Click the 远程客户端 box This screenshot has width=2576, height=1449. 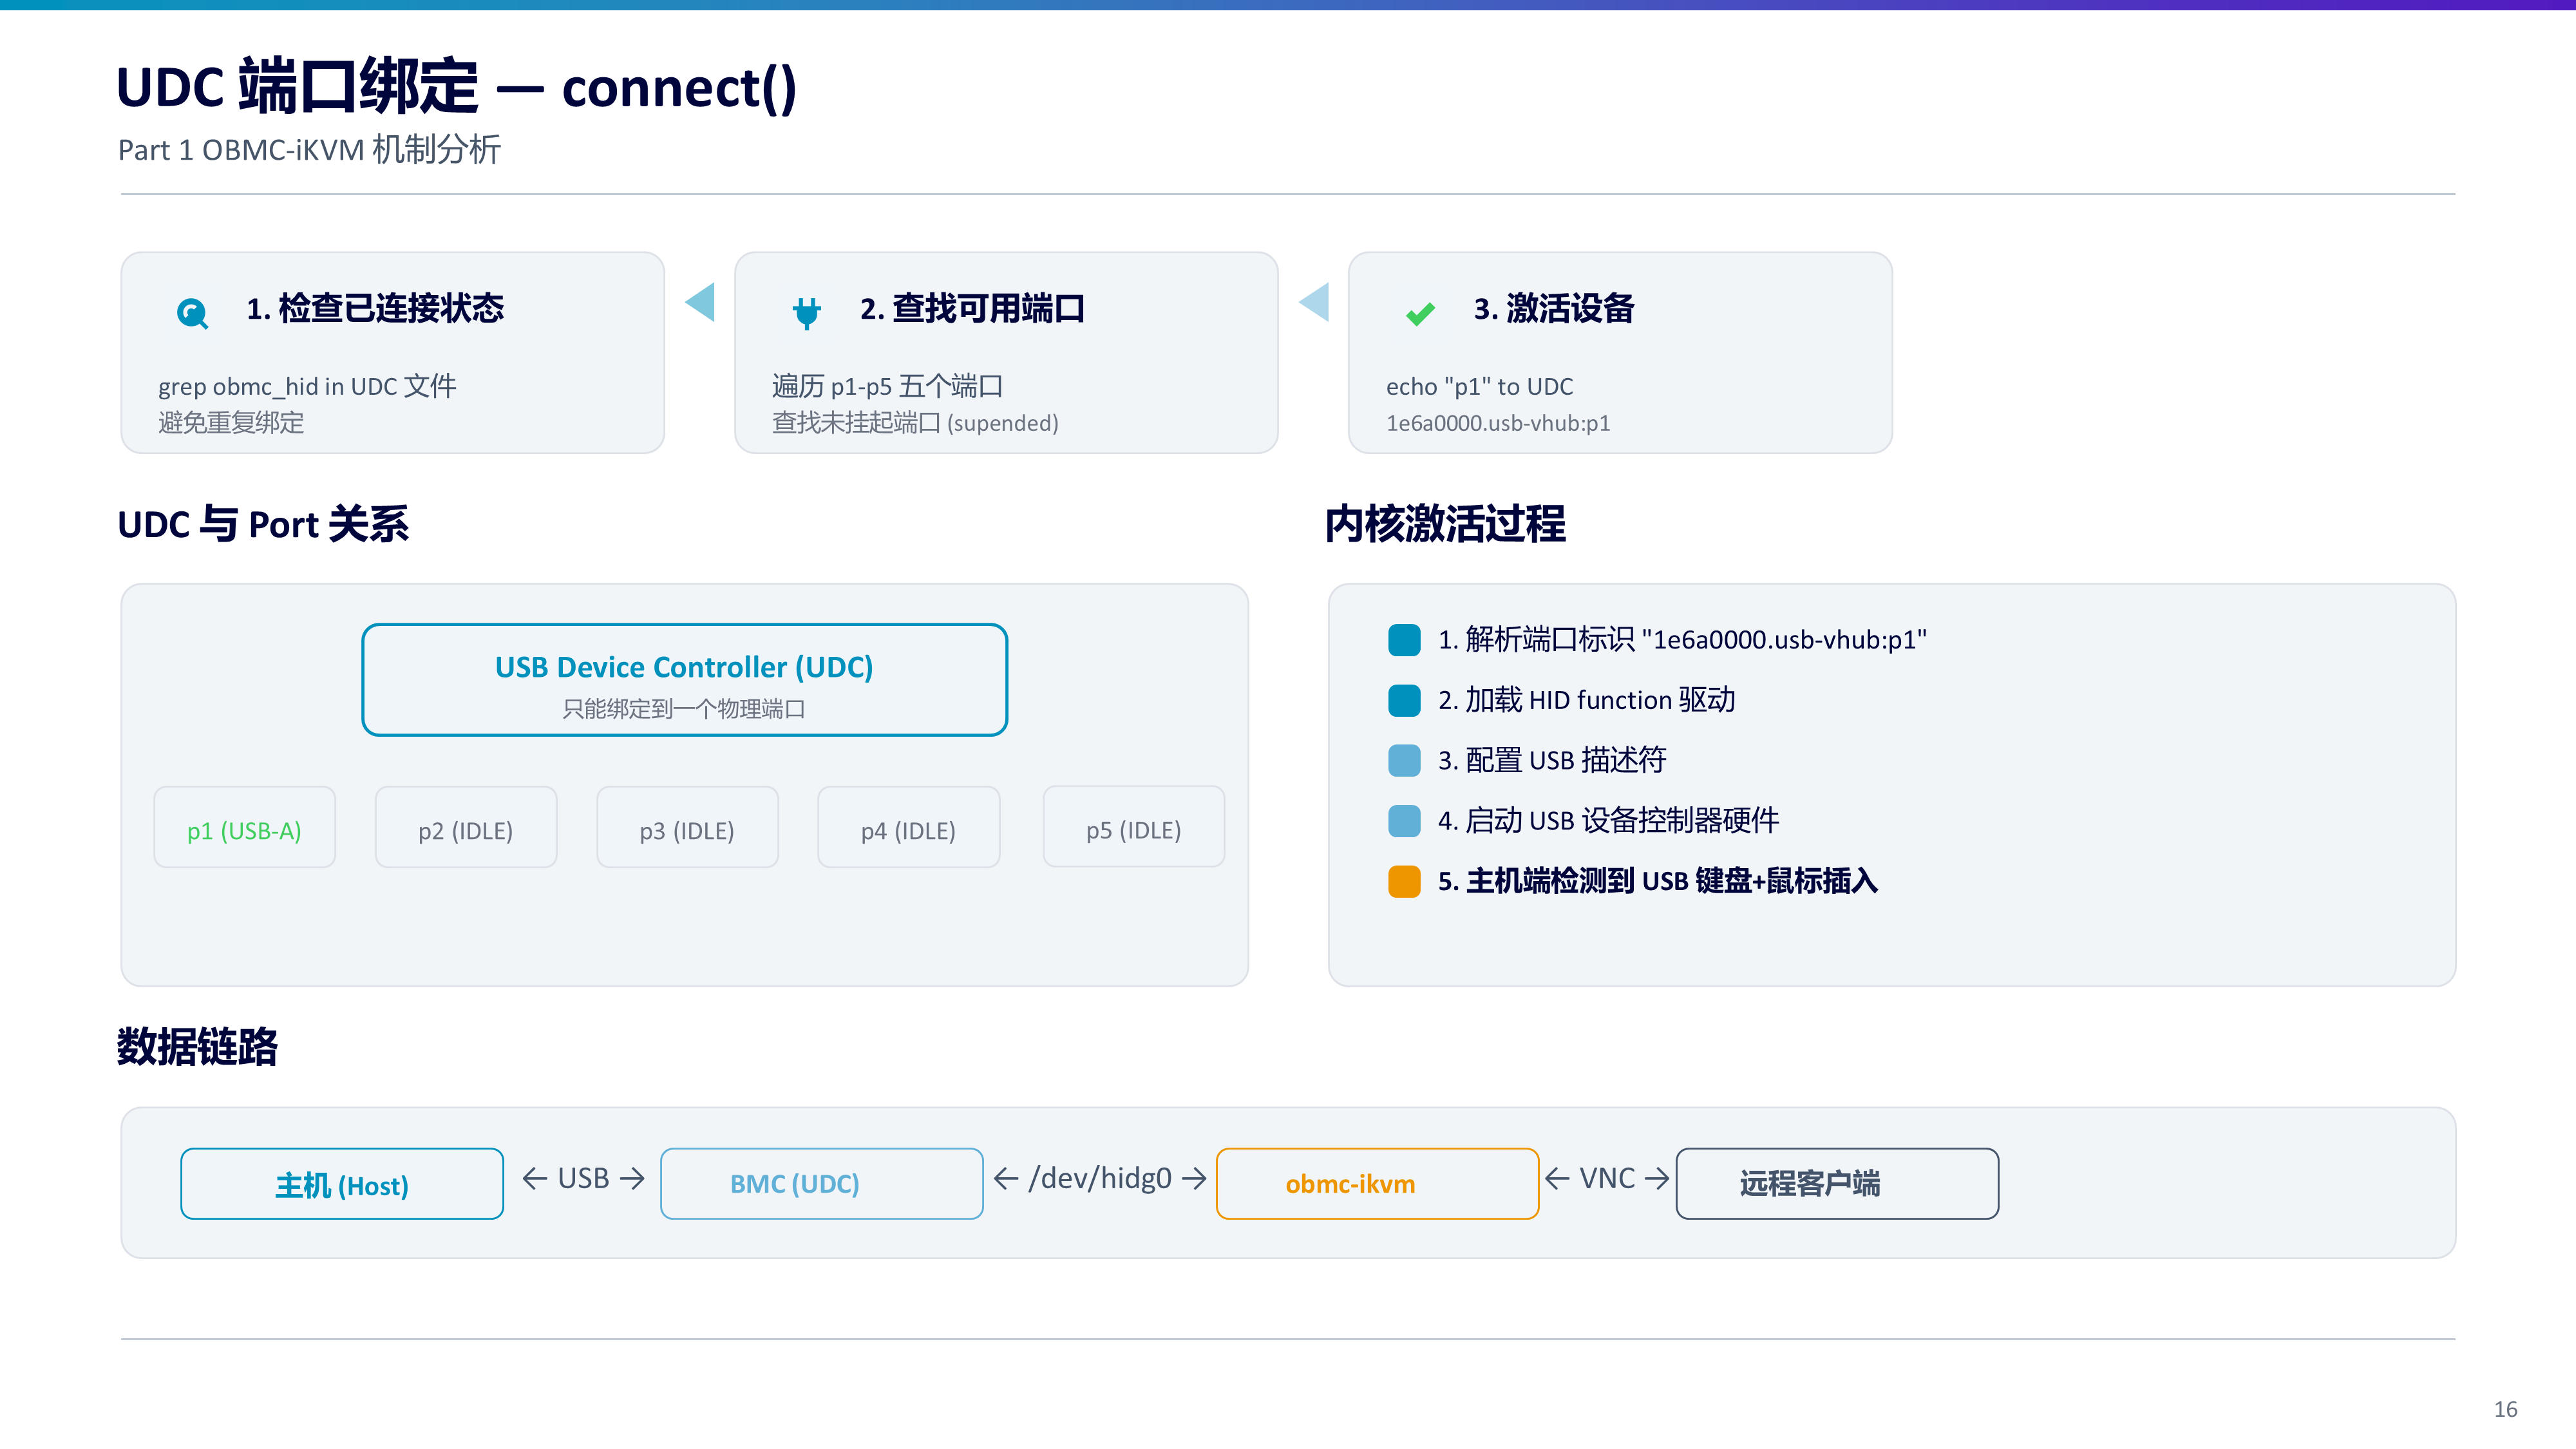click(x=1837, y=1184)
